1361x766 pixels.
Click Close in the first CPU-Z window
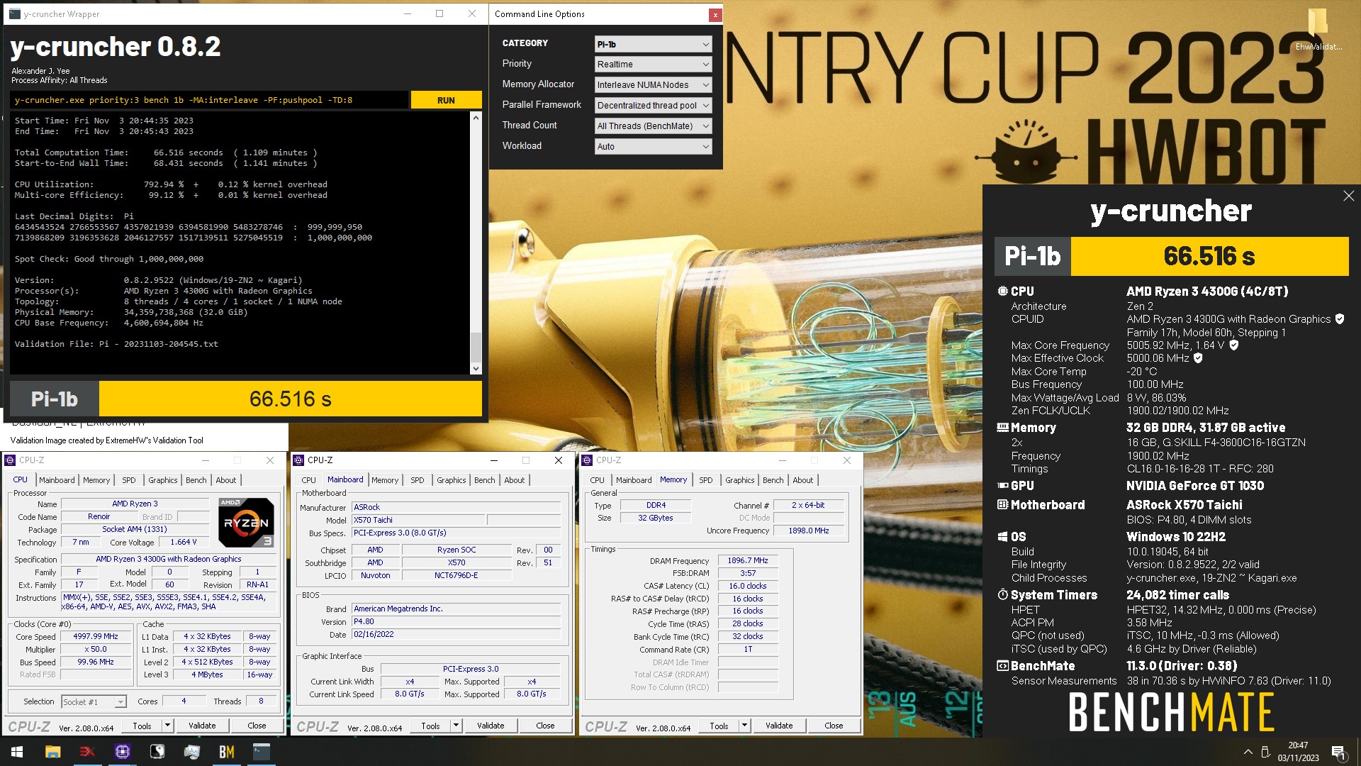point(257,726)
